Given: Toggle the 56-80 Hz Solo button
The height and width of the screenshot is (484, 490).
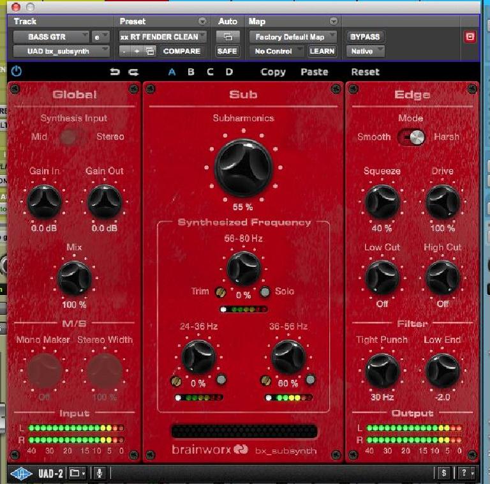Looking at the screenshot, I should tap(265, 292).
